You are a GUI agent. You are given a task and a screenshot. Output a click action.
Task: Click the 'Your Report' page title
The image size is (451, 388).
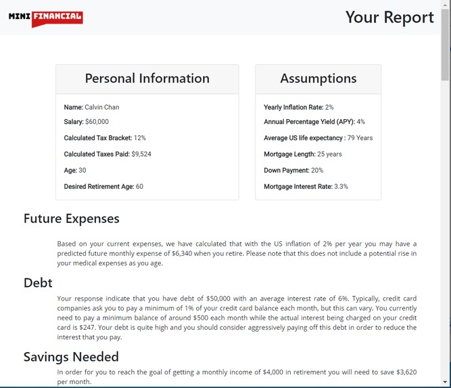pyautogui.click(x=389, y=18)
